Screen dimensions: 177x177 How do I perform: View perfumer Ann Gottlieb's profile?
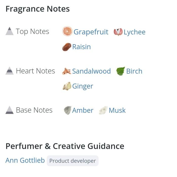[x=25, y=160]
